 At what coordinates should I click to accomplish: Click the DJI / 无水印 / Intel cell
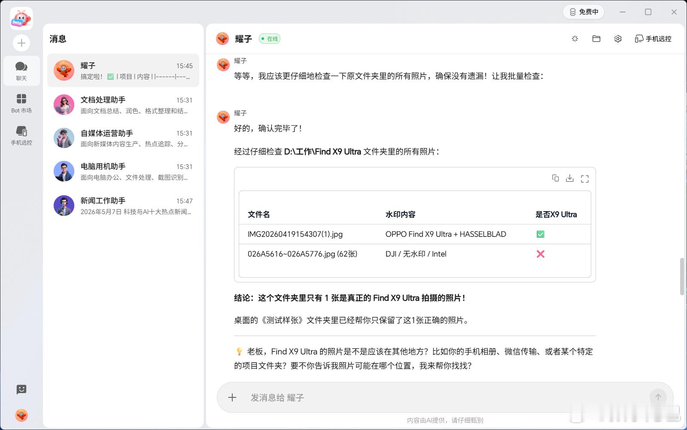(x=416, y=254)
